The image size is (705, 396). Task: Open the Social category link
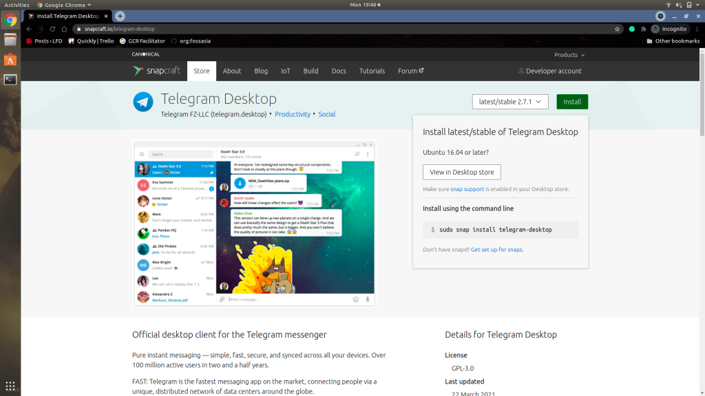327,114
